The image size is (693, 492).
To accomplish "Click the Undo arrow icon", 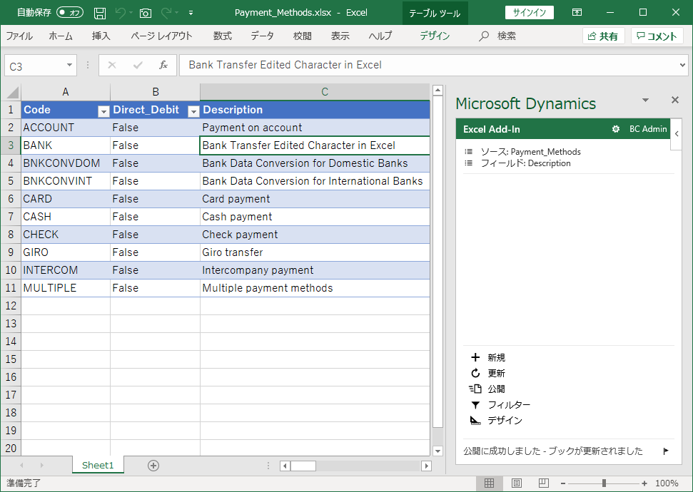I will click(120, 13).
